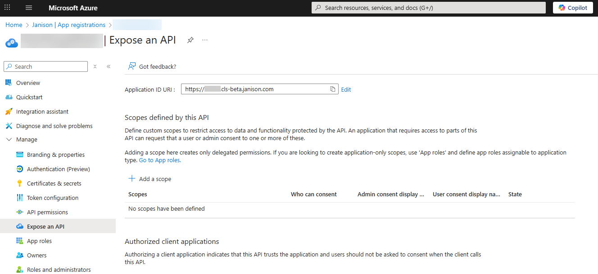
Task: Click the Got feedback icon
Action: [x=132, y=66]
